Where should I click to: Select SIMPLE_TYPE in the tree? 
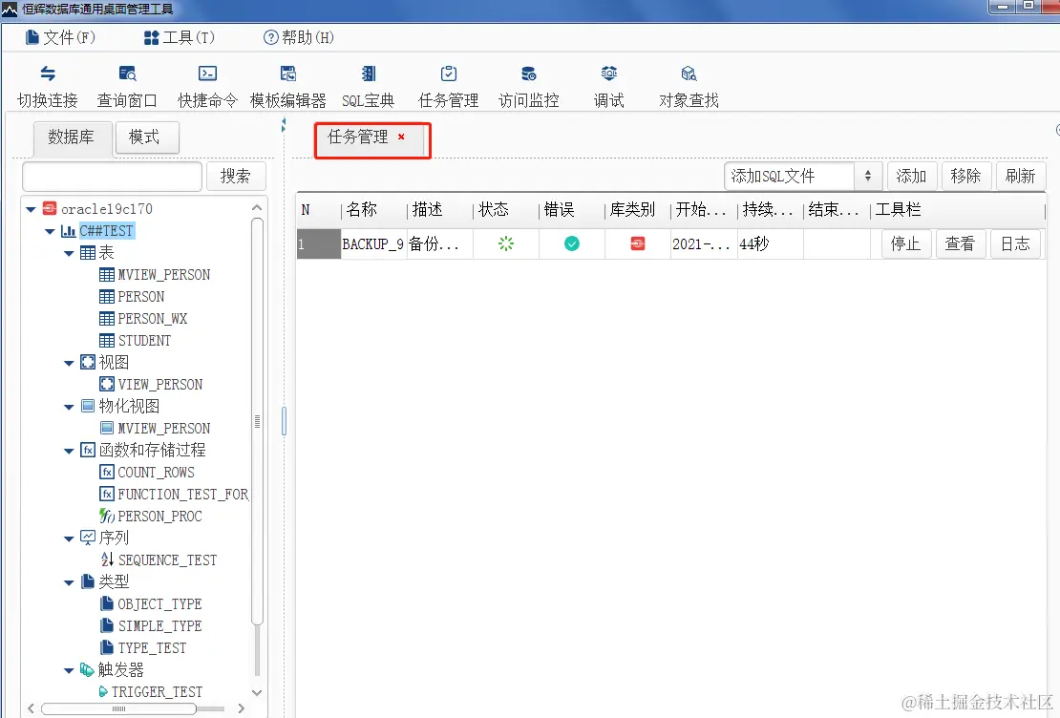pos(159,625)
